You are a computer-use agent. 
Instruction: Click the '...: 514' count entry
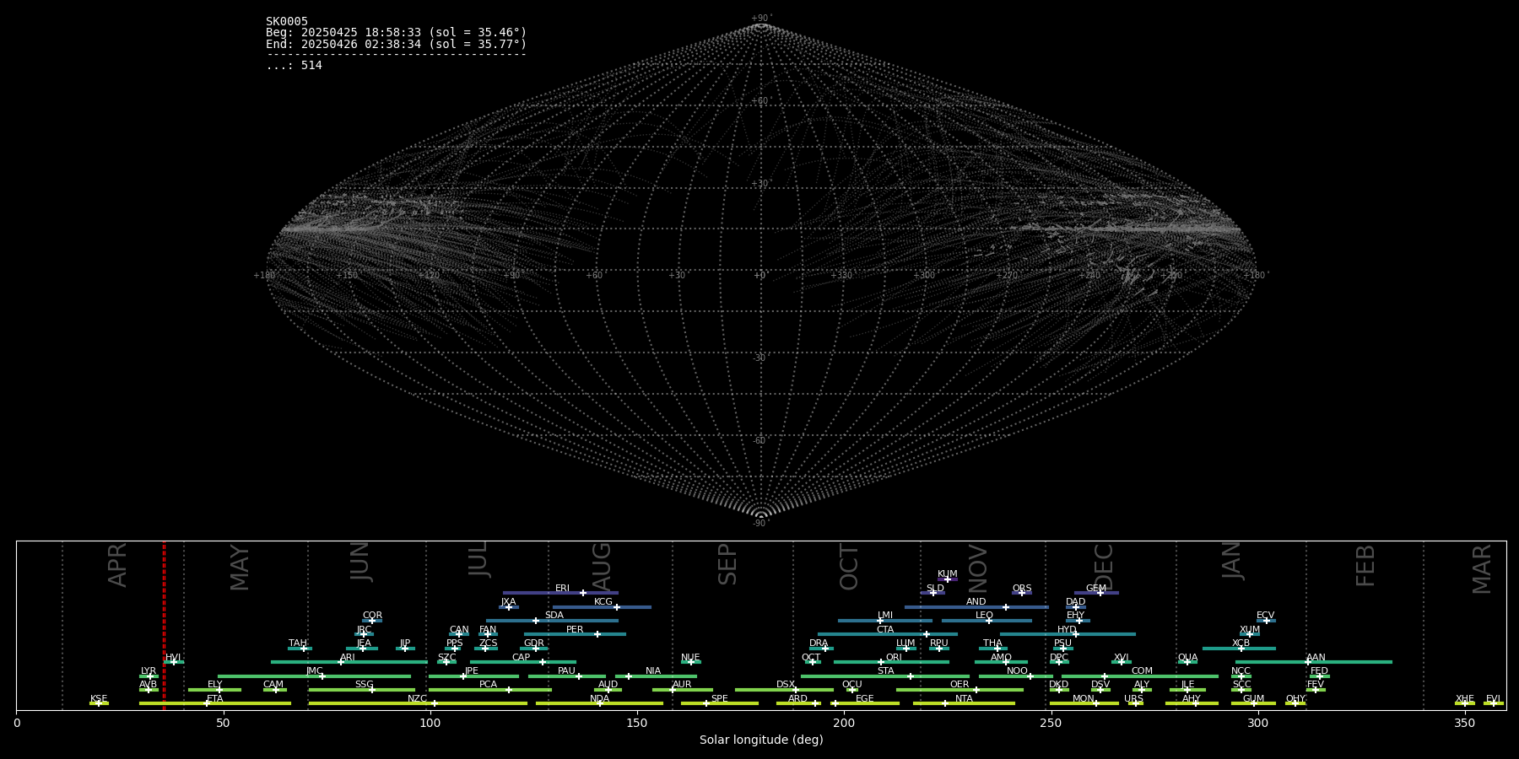pyautogui.click(x=294, y=66)
